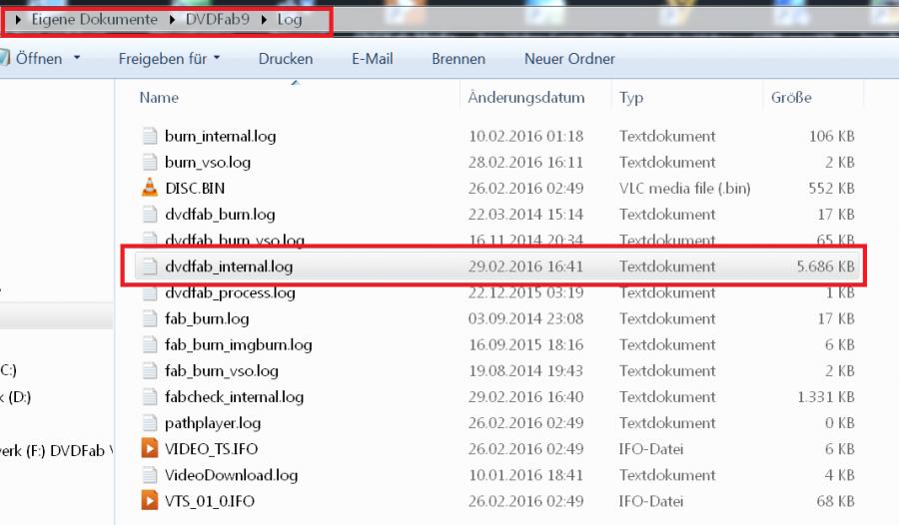Select file name fab_burn.log
Screen dimensions: 899x525
pos(207,318)
